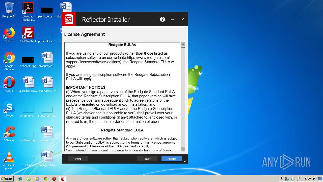Screen dimensions: 323x182
Task: Open Windows Explorer from the taskbar
Action: point(29,179)
